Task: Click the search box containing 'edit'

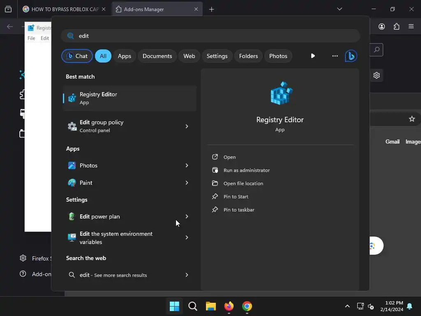Action: tap(210, 36)
